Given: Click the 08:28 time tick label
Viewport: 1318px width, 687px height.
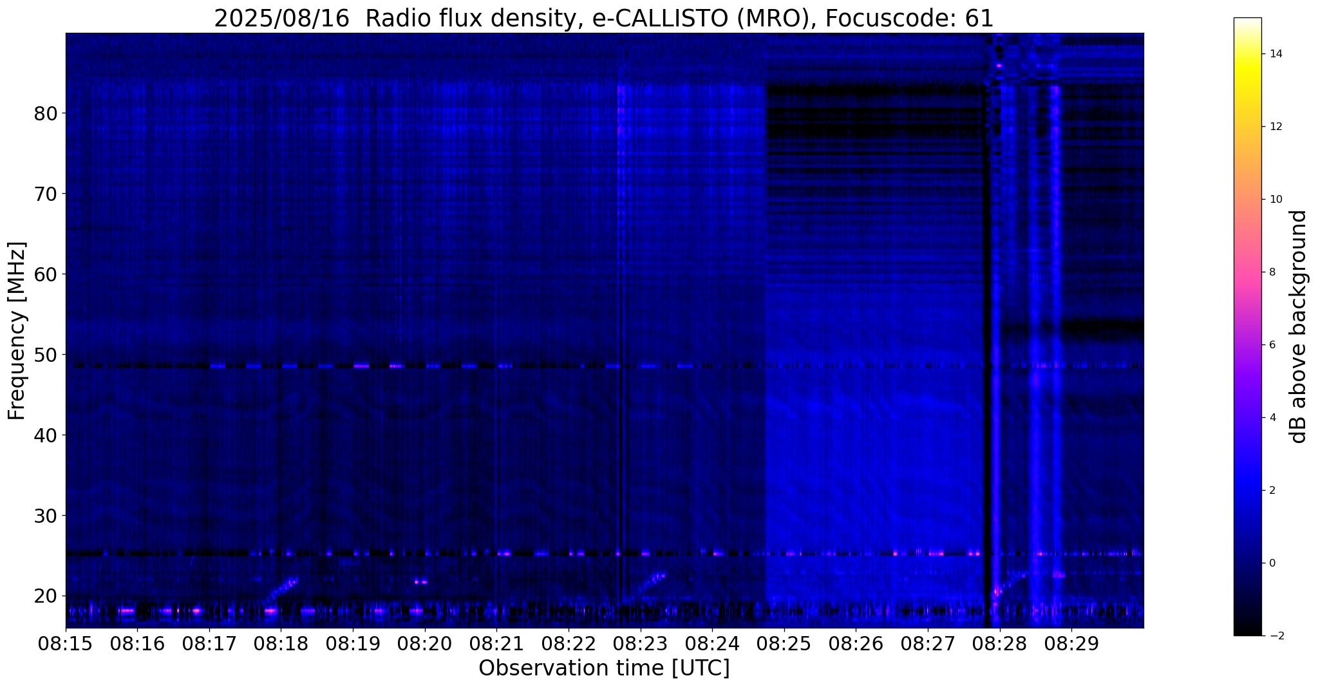Looking at the screenshot, I should pyautogui.click(x=999, y=643).
